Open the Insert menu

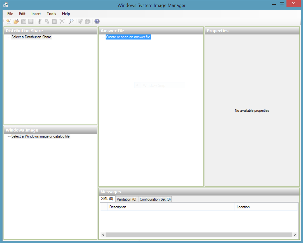36,14
